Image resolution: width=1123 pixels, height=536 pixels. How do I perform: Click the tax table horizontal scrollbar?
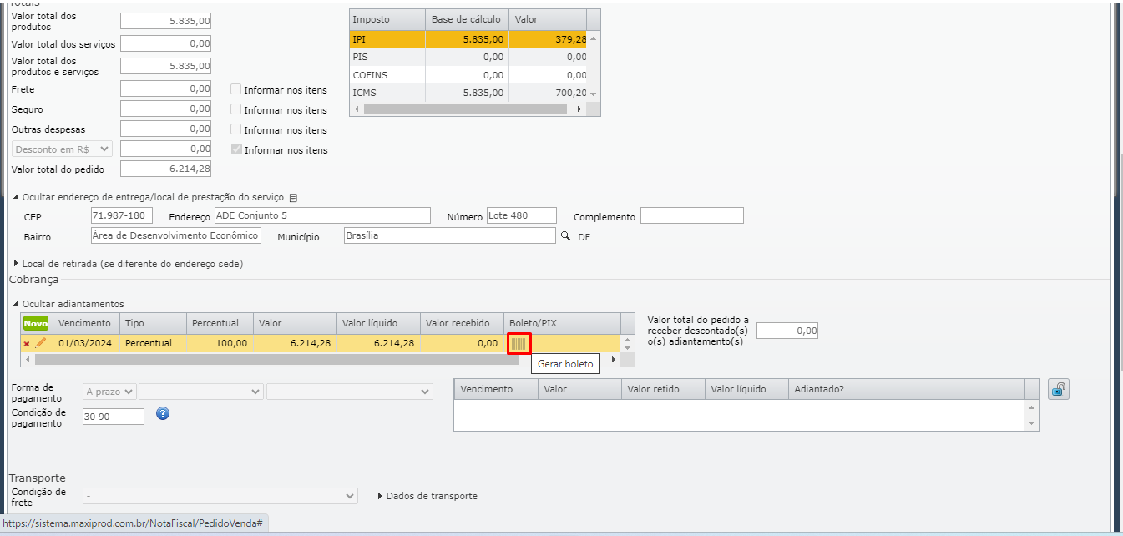coord(468,109)
